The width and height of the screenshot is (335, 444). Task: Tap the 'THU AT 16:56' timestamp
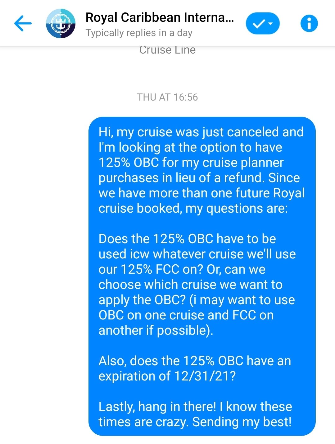pyautogui.click(x=167, y=97)
